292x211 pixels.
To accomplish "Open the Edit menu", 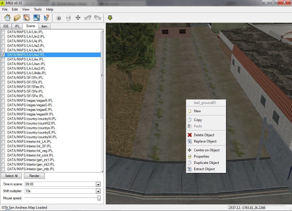I will (x=15, y=9).
